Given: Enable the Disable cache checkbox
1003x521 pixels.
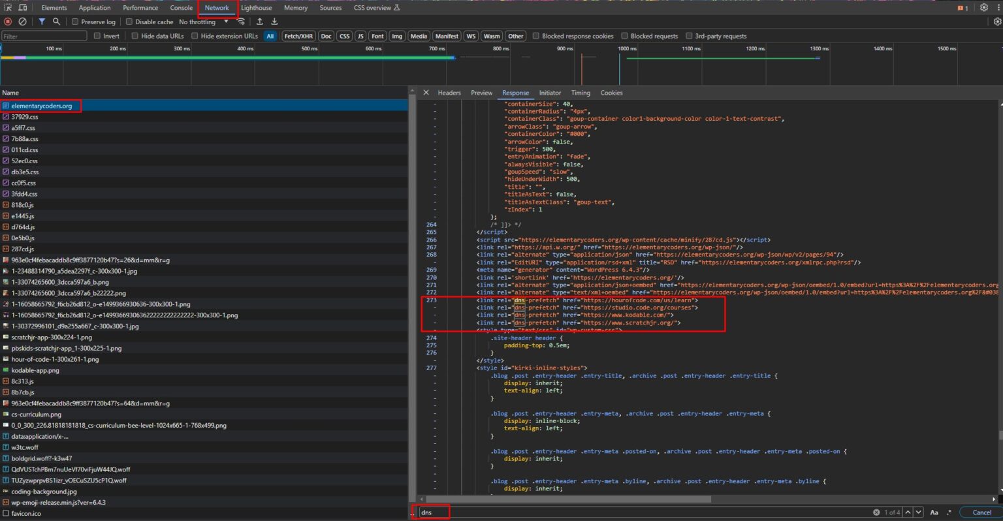Looking at the screenshot, I should [129, 22].
